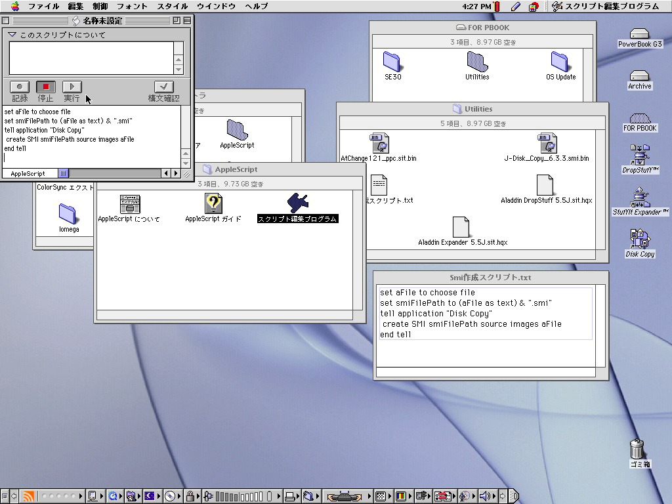Click the pencil icon in the menu bar
Image resolution: width=672 pixels, height=504 pixels.
click(x=516, y=6)
